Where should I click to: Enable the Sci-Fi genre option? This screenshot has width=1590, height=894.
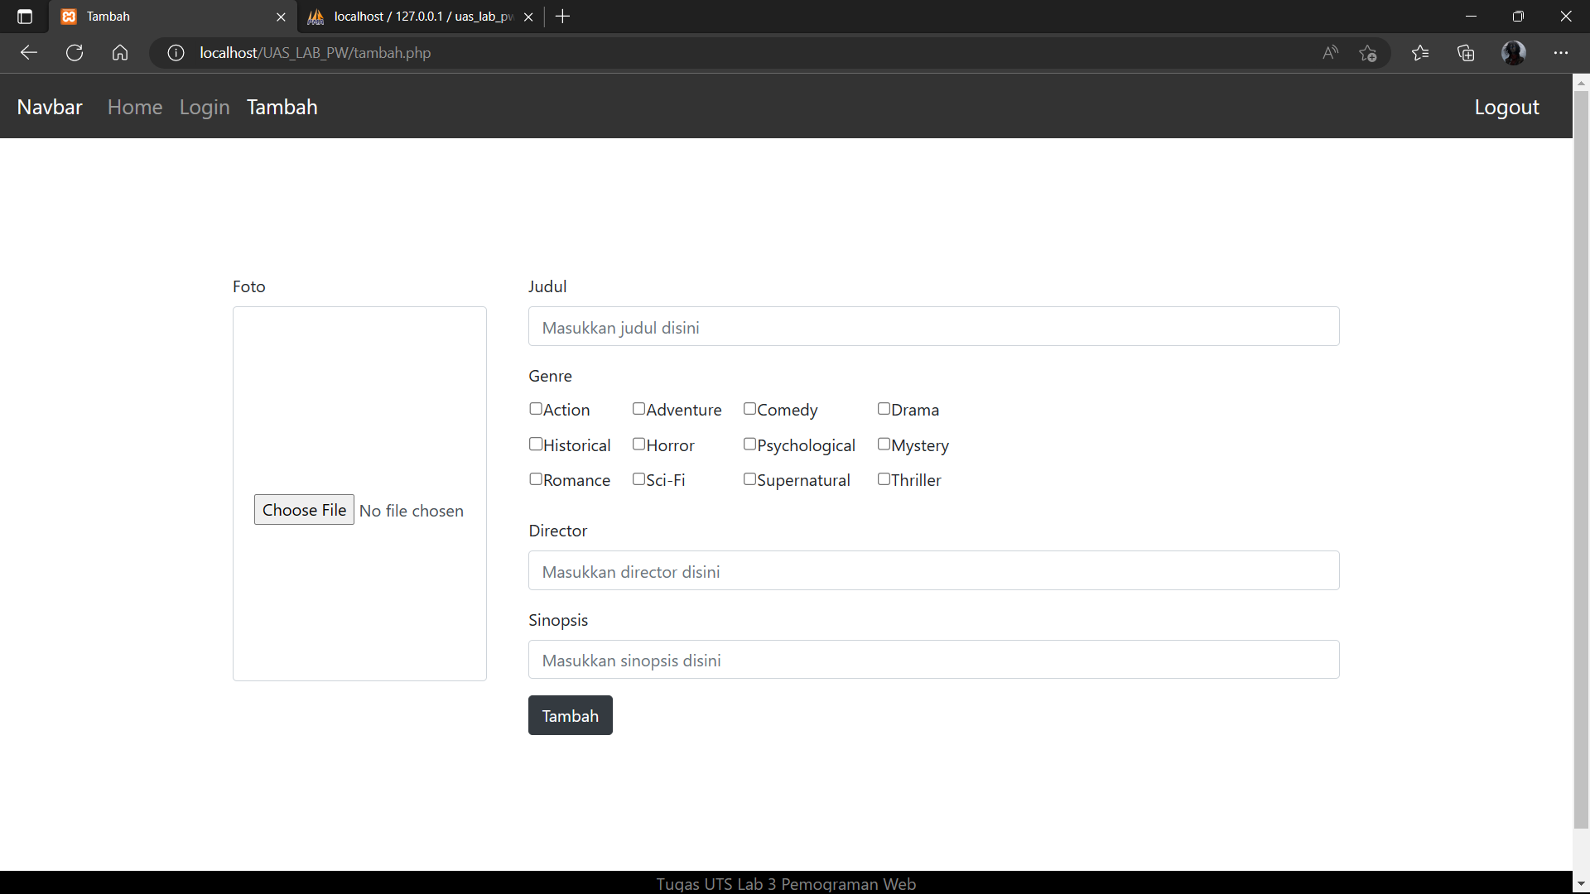[x=638, y=479]
